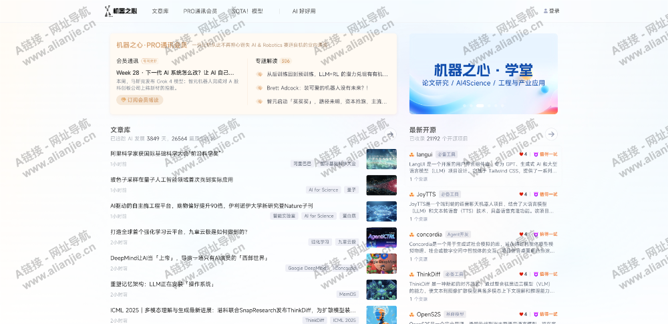668x324 pixels.
Task: Open article ICML 2025｜多模态理解与生成最新进展
Action: point(233,310)
